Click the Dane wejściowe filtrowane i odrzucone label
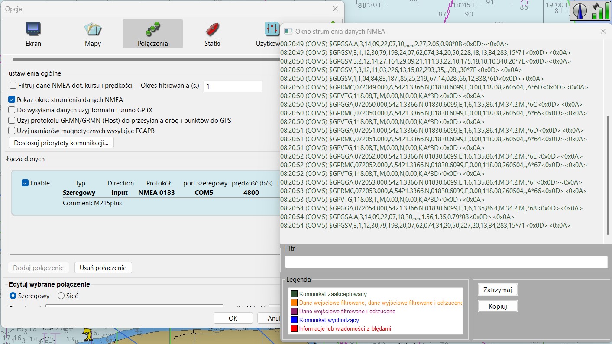The width and height of the screenshot is (612, 344). (x=347, y=312)
